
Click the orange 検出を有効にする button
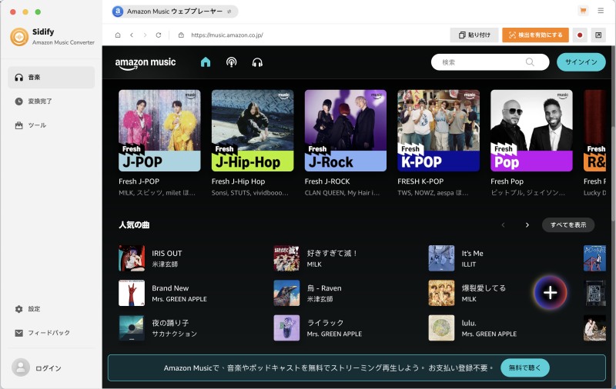(535, 35)
